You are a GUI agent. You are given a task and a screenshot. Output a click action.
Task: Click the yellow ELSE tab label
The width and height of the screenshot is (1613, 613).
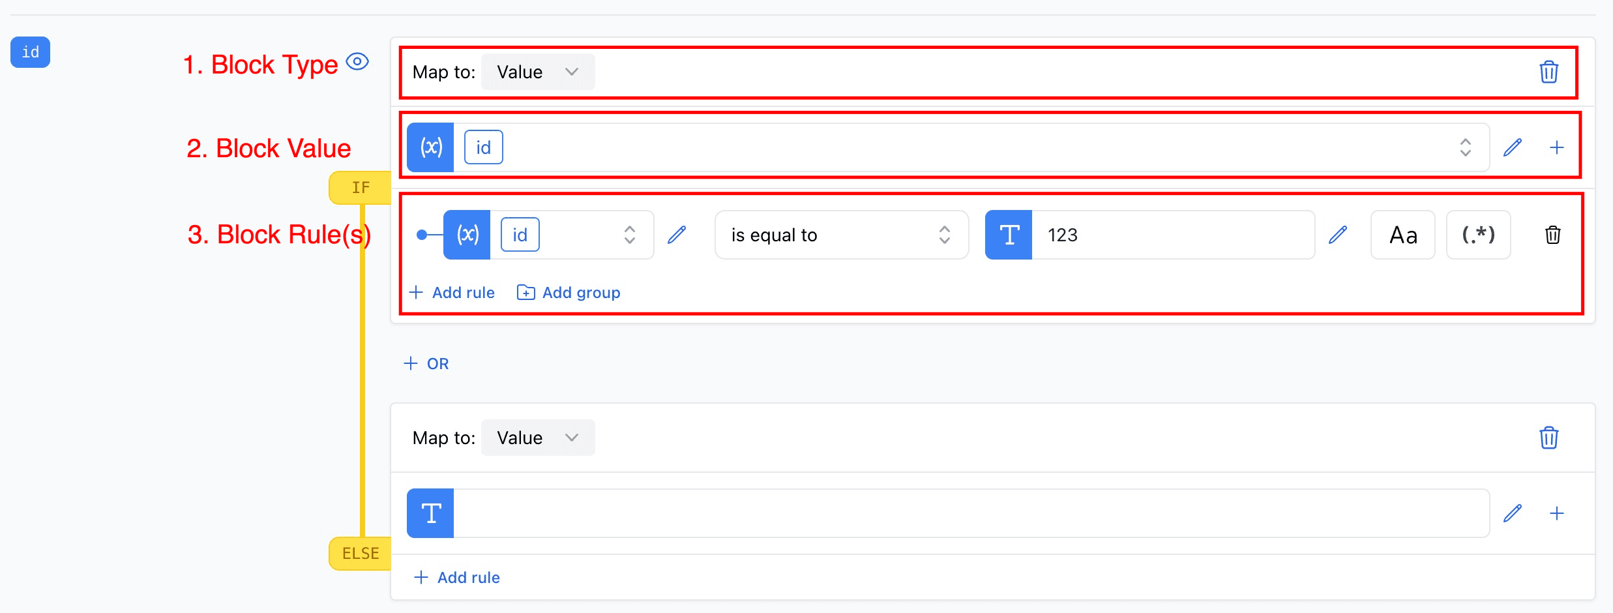tap(361, 554)
